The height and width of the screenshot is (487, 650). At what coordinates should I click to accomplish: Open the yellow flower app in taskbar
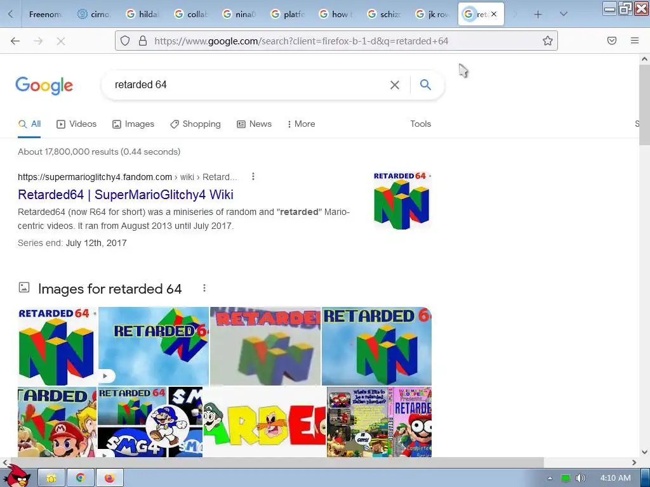coord(51,478)
